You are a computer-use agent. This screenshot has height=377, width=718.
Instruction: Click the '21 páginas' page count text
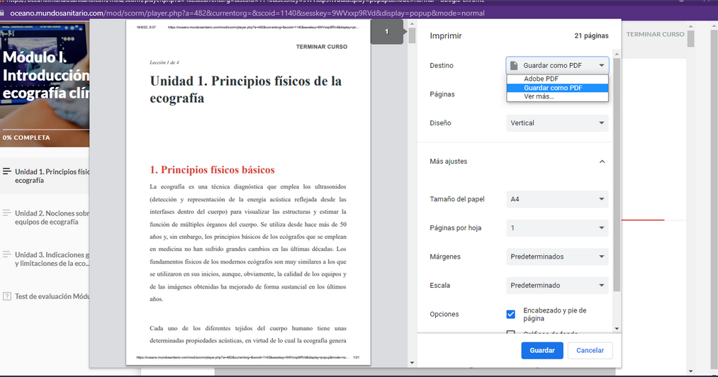coord(591,35)
